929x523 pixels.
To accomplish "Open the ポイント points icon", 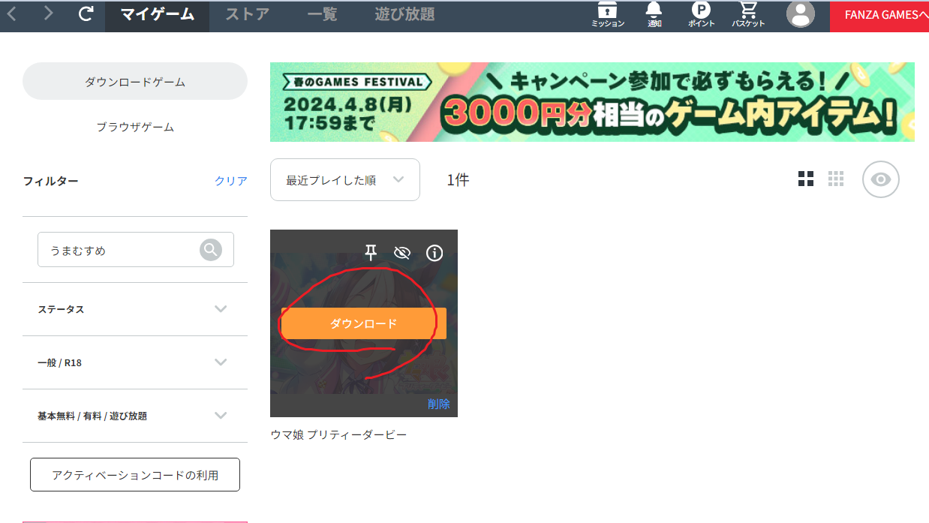I will 701,15.
